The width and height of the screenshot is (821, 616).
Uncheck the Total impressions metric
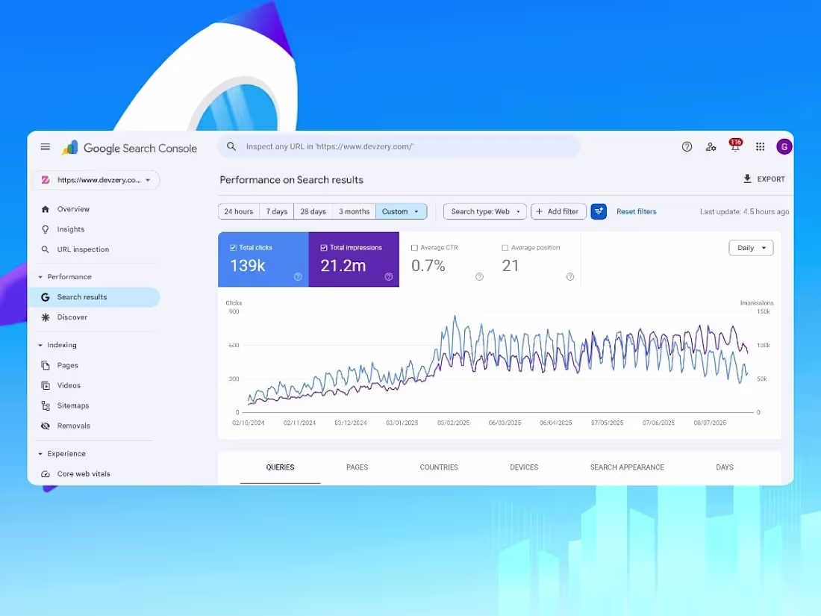coord(323,247)
